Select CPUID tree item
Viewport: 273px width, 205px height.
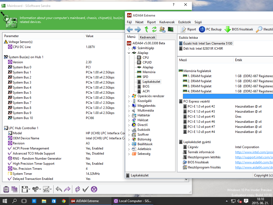coord(147,62)
